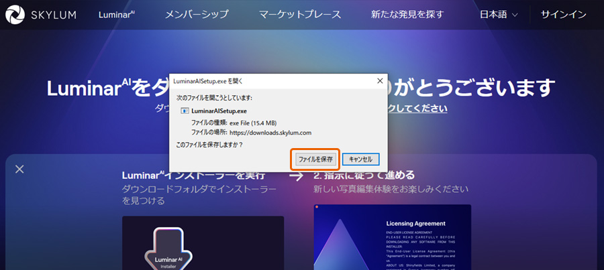The width and height of the screenshot is (604, 270).
Task: Click the arrow icon between the install steps
Action: point(296,176)
